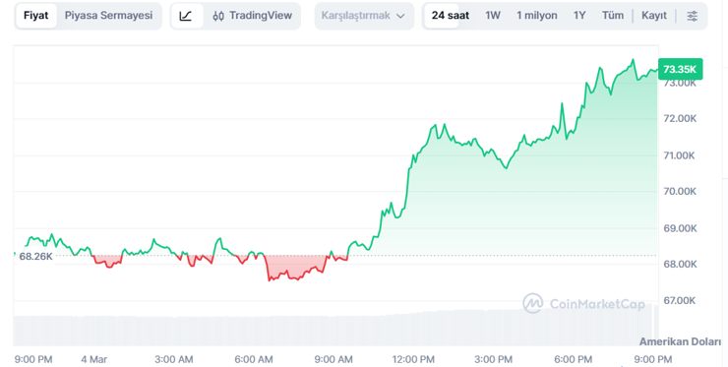728x367 pixels.
Task: Select the line chart icon
Action: [186, 16]
